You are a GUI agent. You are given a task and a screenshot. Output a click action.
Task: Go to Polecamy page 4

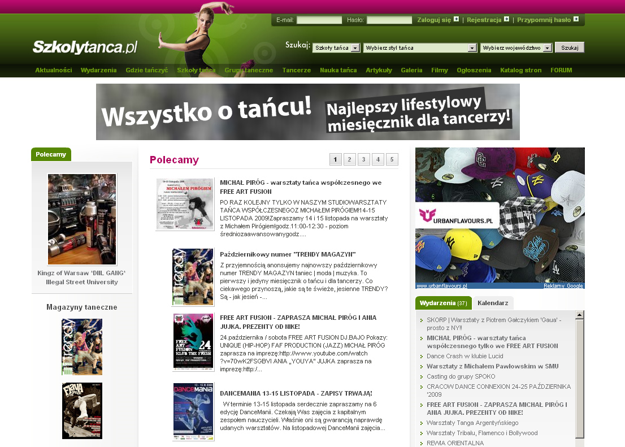point(378,159)
